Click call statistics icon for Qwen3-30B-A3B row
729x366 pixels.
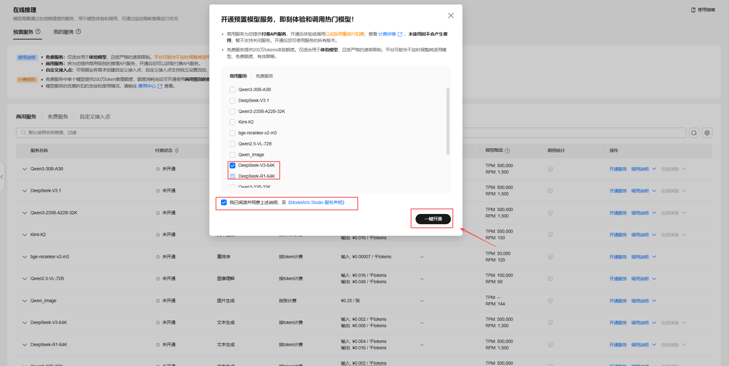pyautogui.click(x=550, y=169)
